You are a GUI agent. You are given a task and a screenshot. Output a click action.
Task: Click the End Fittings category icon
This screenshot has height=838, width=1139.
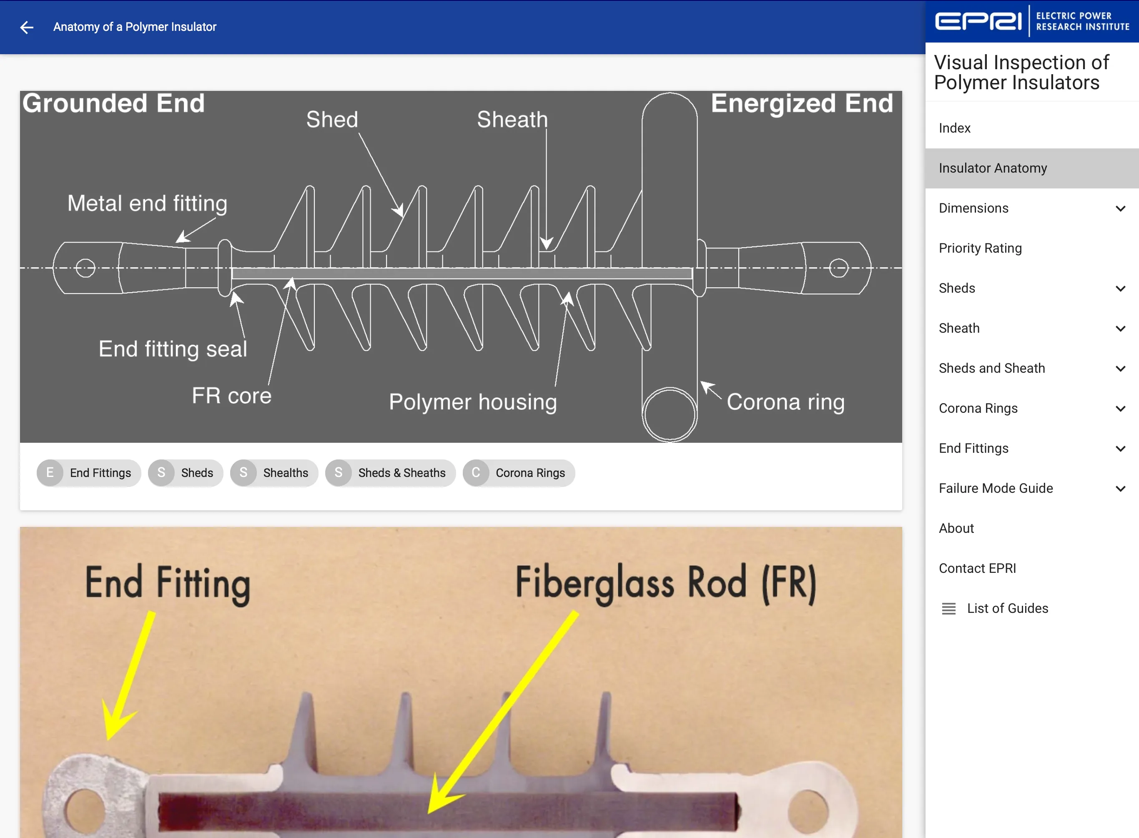pos(51,472)
